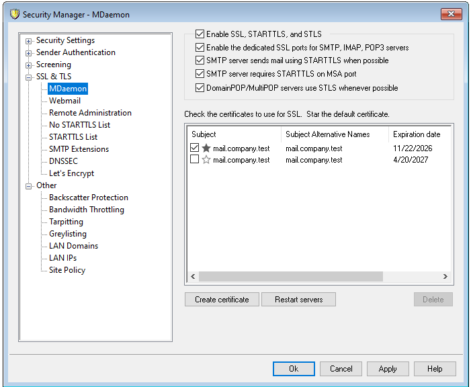The width and height of the screenshot is (471, 387).
Task: Sort certificates by Expiration date column
Action: [x=417, y=134]
